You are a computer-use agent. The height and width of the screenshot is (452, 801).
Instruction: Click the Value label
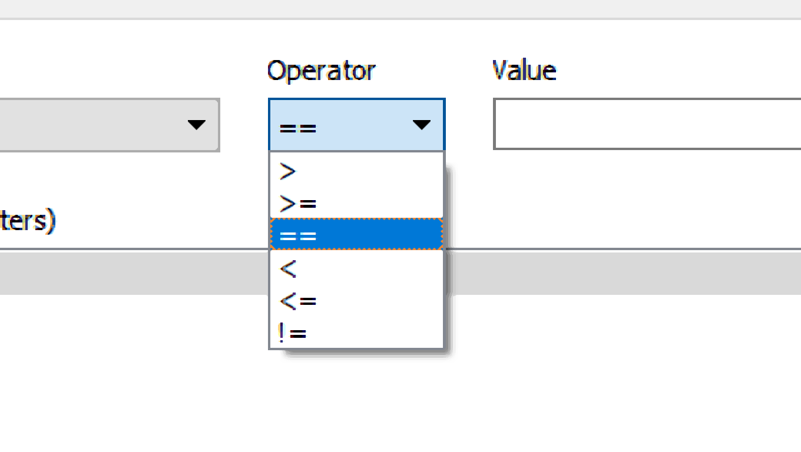point(524,71)
